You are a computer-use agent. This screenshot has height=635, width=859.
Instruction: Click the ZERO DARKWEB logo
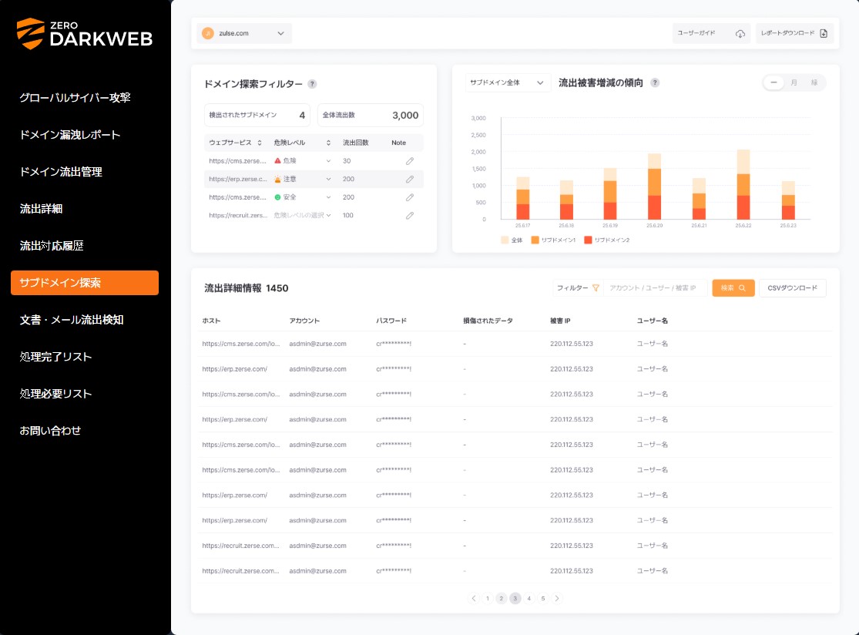point(82,33)
